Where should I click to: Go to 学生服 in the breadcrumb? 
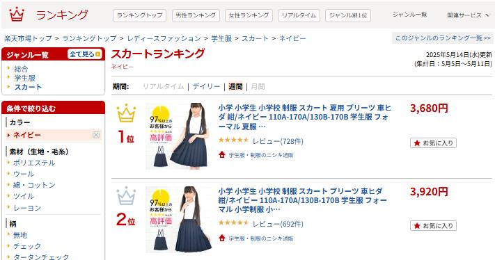221,38
